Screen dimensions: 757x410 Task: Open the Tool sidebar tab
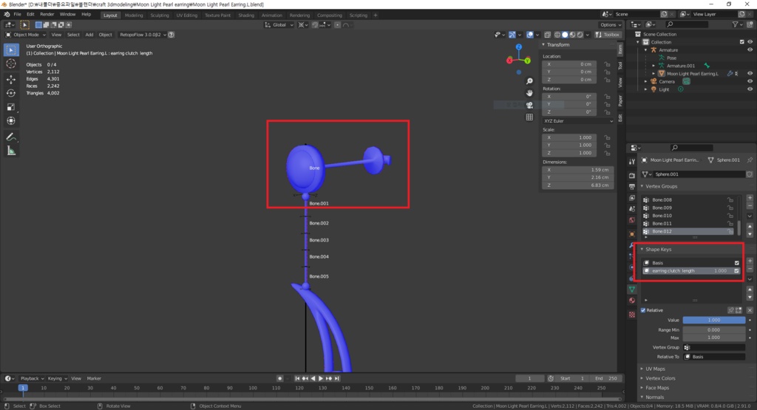620,65
